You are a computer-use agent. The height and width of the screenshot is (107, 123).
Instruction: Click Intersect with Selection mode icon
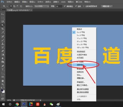21,6
